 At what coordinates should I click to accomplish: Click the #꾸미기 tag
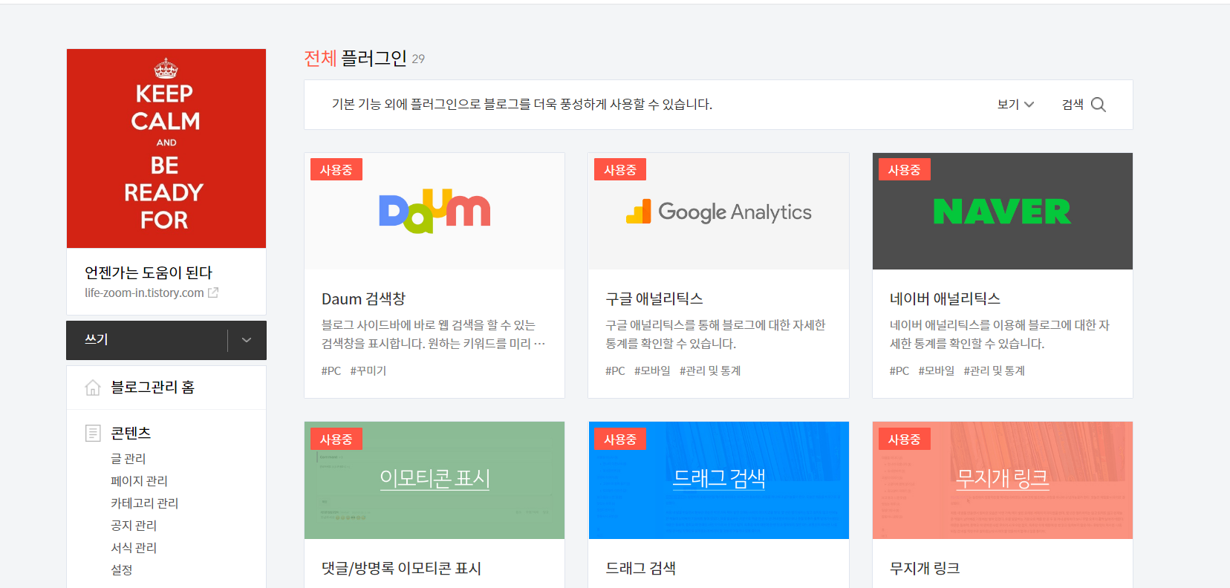point(368,370)
